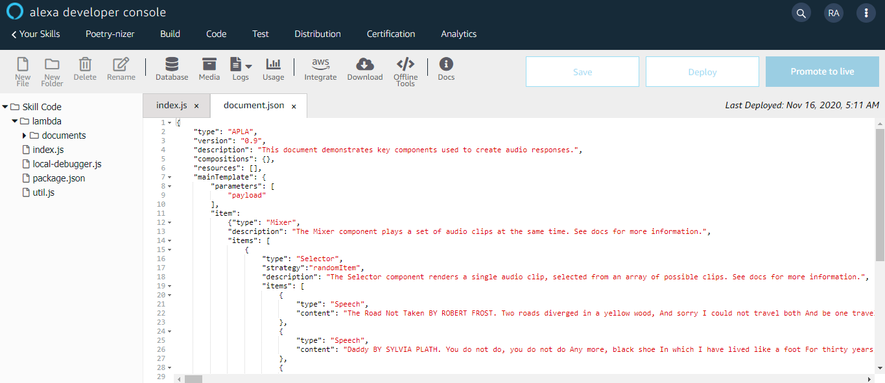The width and height of the screenshot is (885, 383).
Task: Switch to the Certification tab
Action: coord(391,34)
